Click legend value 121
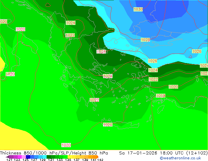The image size is (208, 161). [9, 160]
